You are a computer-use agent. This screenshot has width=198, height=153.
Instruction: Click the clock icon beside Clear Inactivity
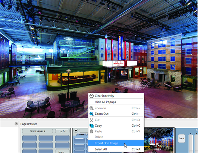91,96
